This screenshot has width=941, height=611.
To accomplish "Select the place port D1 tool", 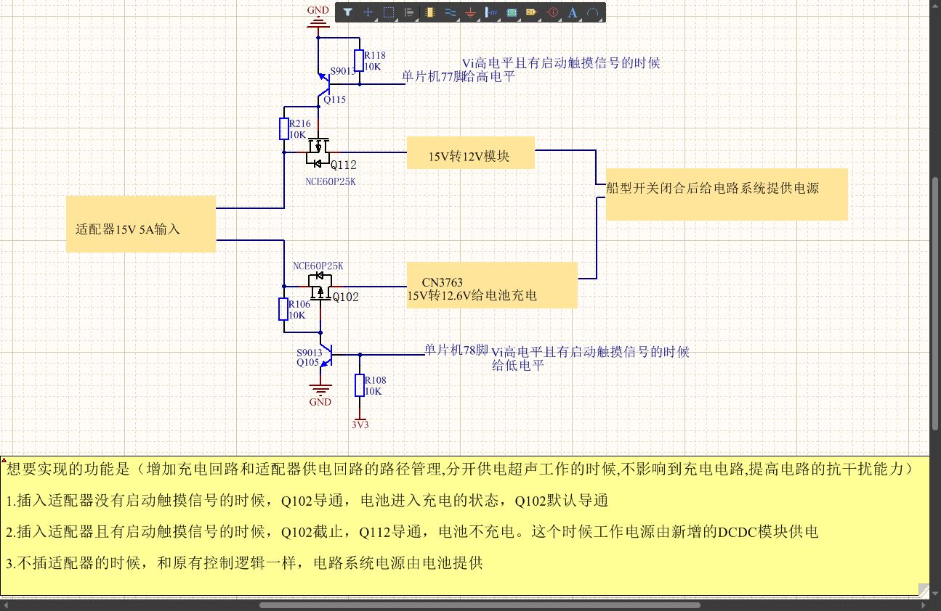I will pyautogui.click(x=531, y=12).
